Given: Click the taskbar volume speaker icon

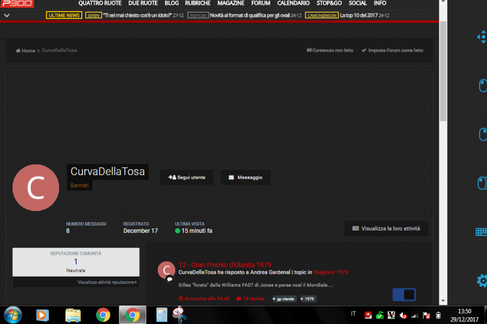Looking at the screenshot, I should pos(403,315).
